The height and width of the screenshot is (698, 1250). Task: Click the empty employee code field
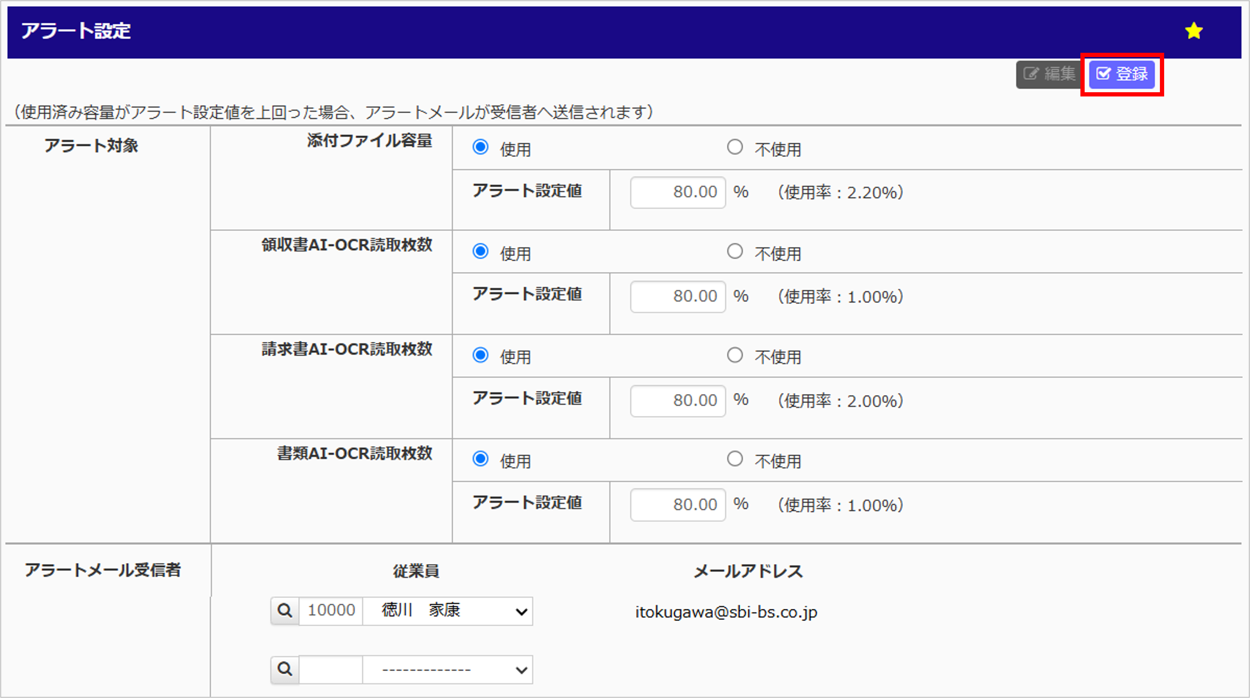coord(331,669)
